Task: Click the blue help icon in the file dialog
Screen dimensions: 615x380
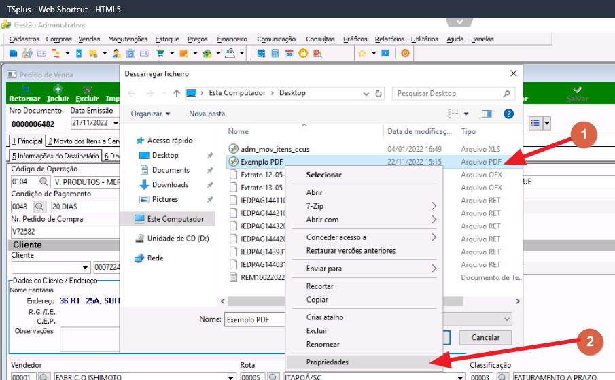Action: point(508,114)
